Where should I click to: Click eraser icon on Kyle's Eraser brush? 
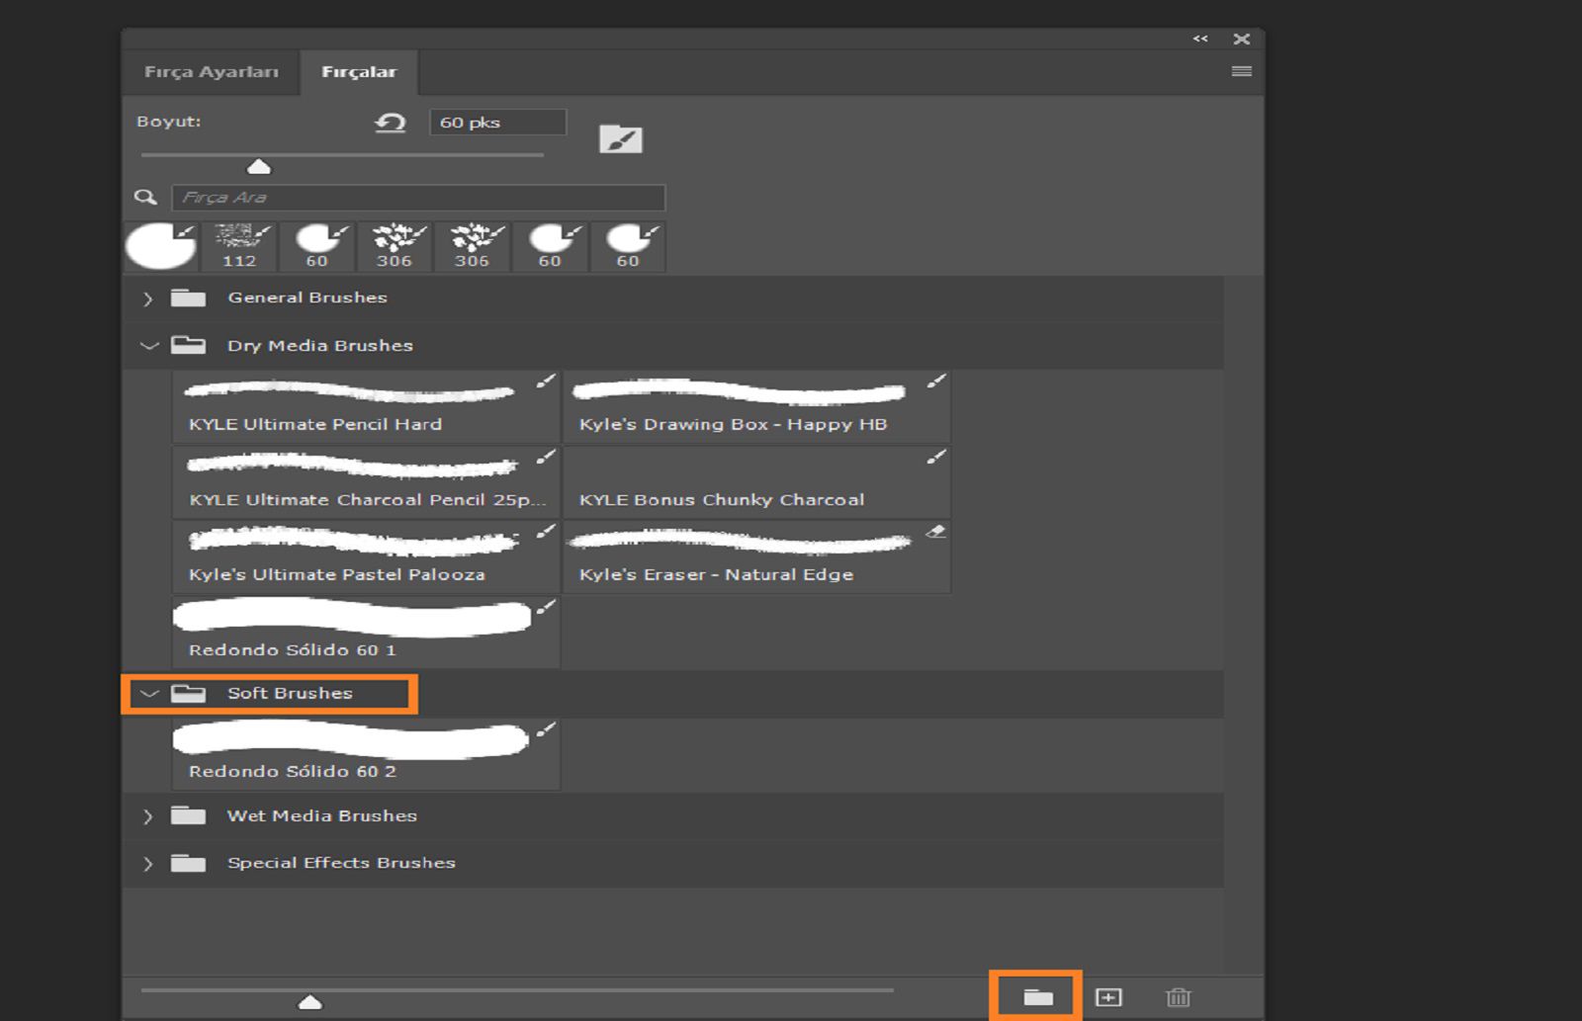[935, 533]
